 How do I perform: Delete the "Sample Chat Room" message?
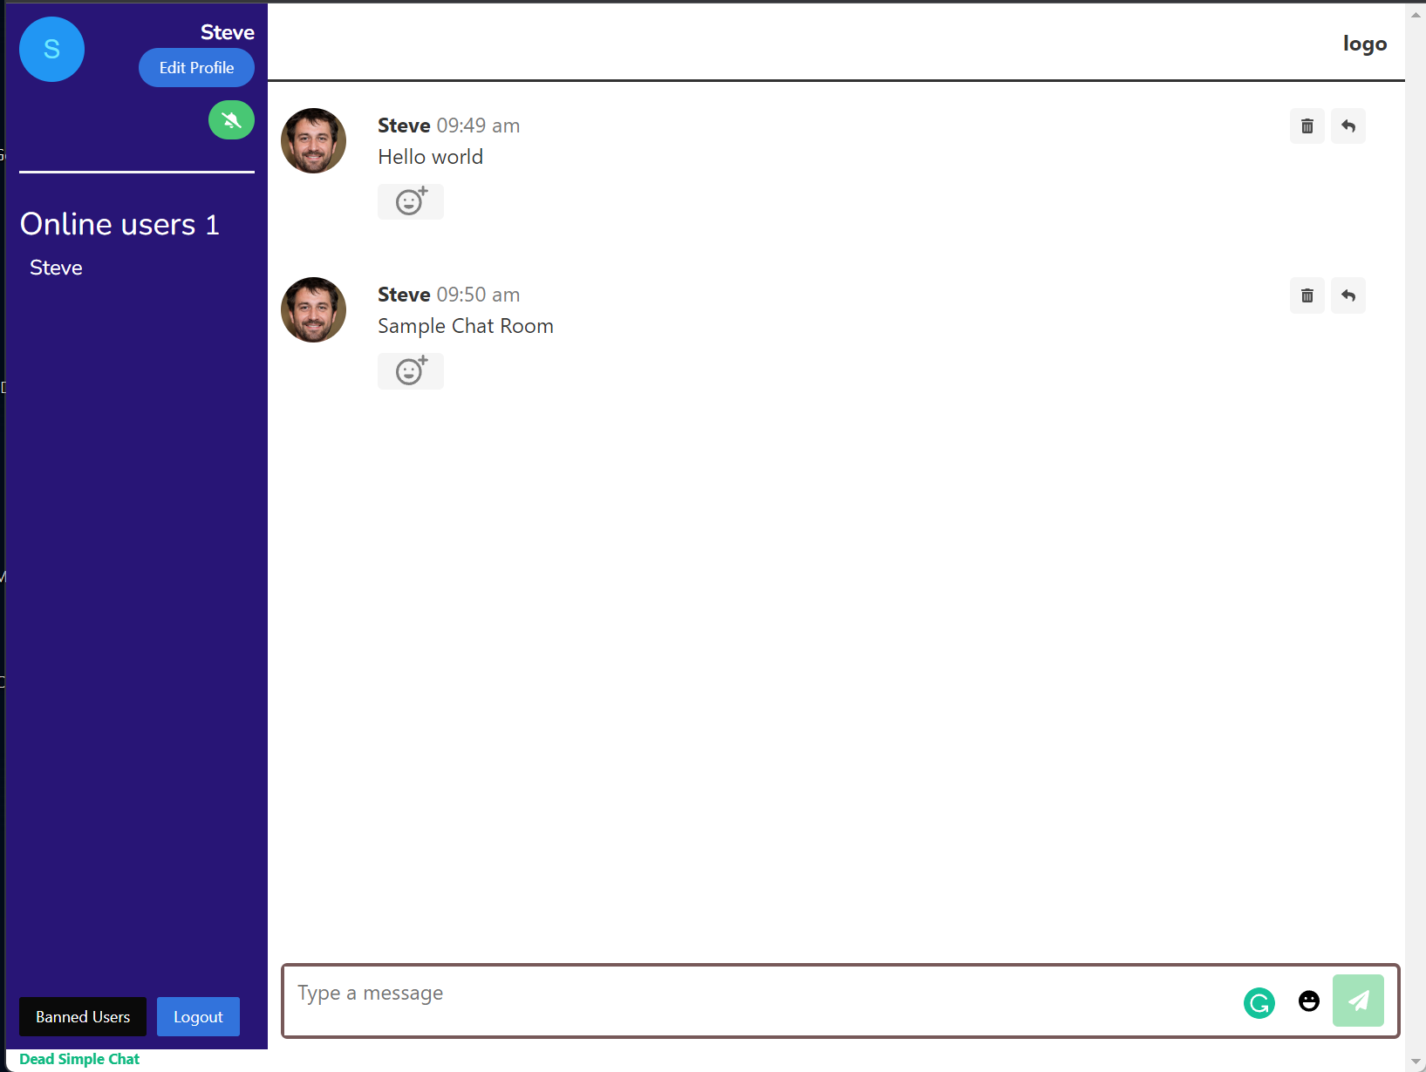(1307, 295)
